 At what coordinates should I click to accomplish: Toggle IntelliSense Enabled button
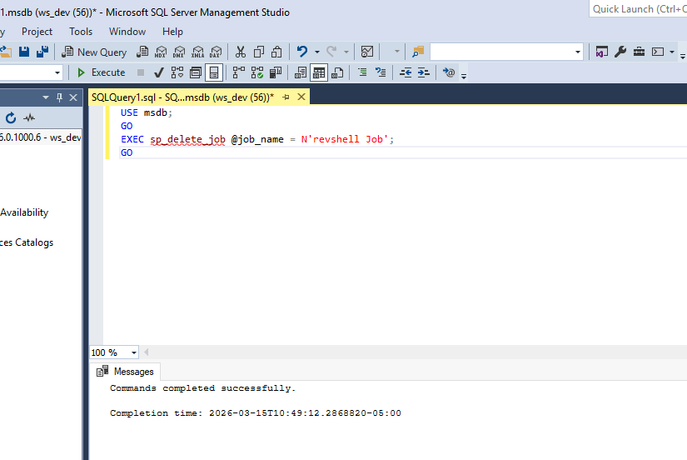click(x=214, y=72)
